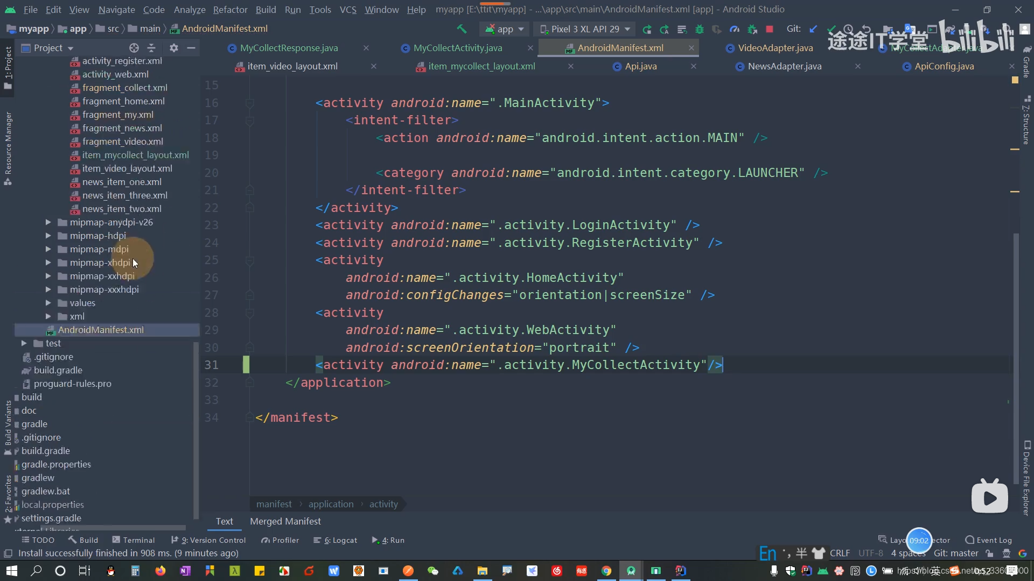Switch to Merged Manifest tab
The image size is (1034, 581).
285,521
